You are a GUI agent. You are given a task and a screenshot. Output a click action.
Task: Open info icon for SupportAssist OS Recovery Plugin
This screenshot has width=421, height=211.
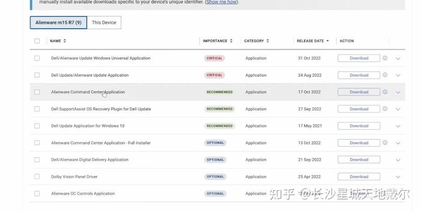pyautogui.click(x=385, y=109)
